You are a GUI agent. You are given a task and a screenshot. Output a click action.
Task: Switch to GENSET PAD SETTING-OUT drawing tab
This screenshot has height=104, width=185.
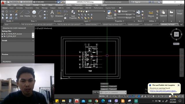coord(113,24)
